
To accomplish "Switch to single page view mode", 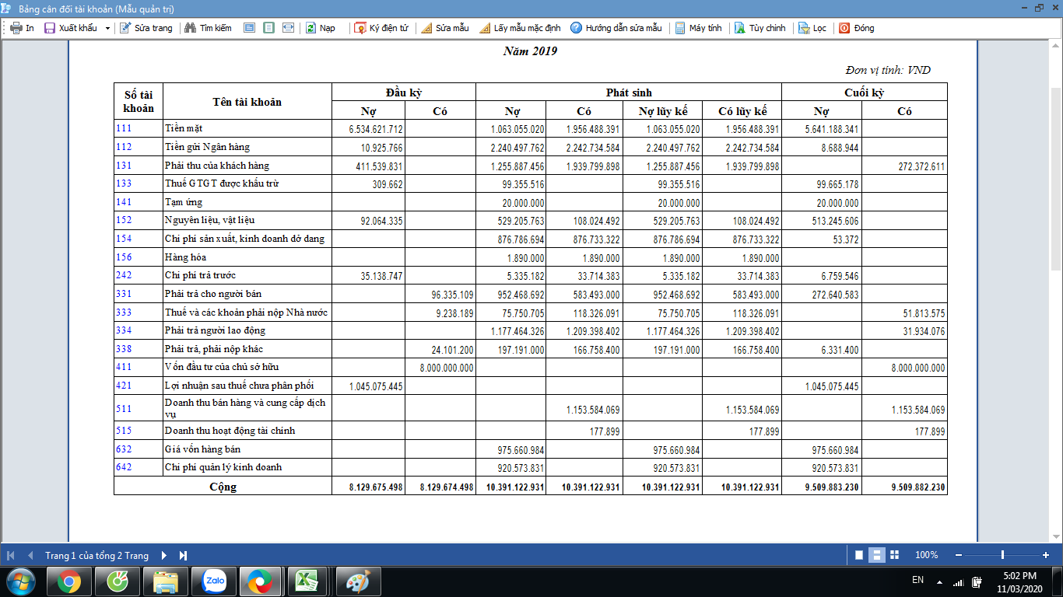I will pos(859,555).
